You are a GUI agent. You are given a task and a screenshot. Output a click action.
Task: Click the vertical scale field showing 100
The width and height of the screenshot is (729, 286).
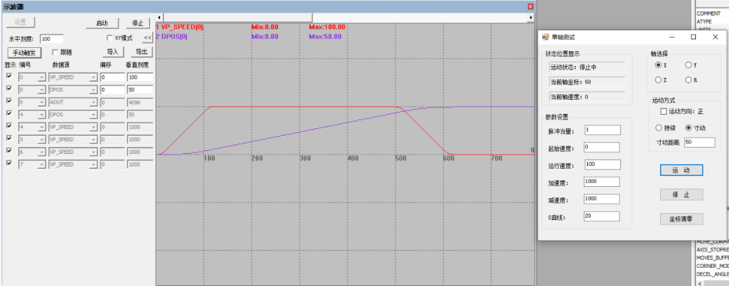pyautogui.click(x=140, y=77)
